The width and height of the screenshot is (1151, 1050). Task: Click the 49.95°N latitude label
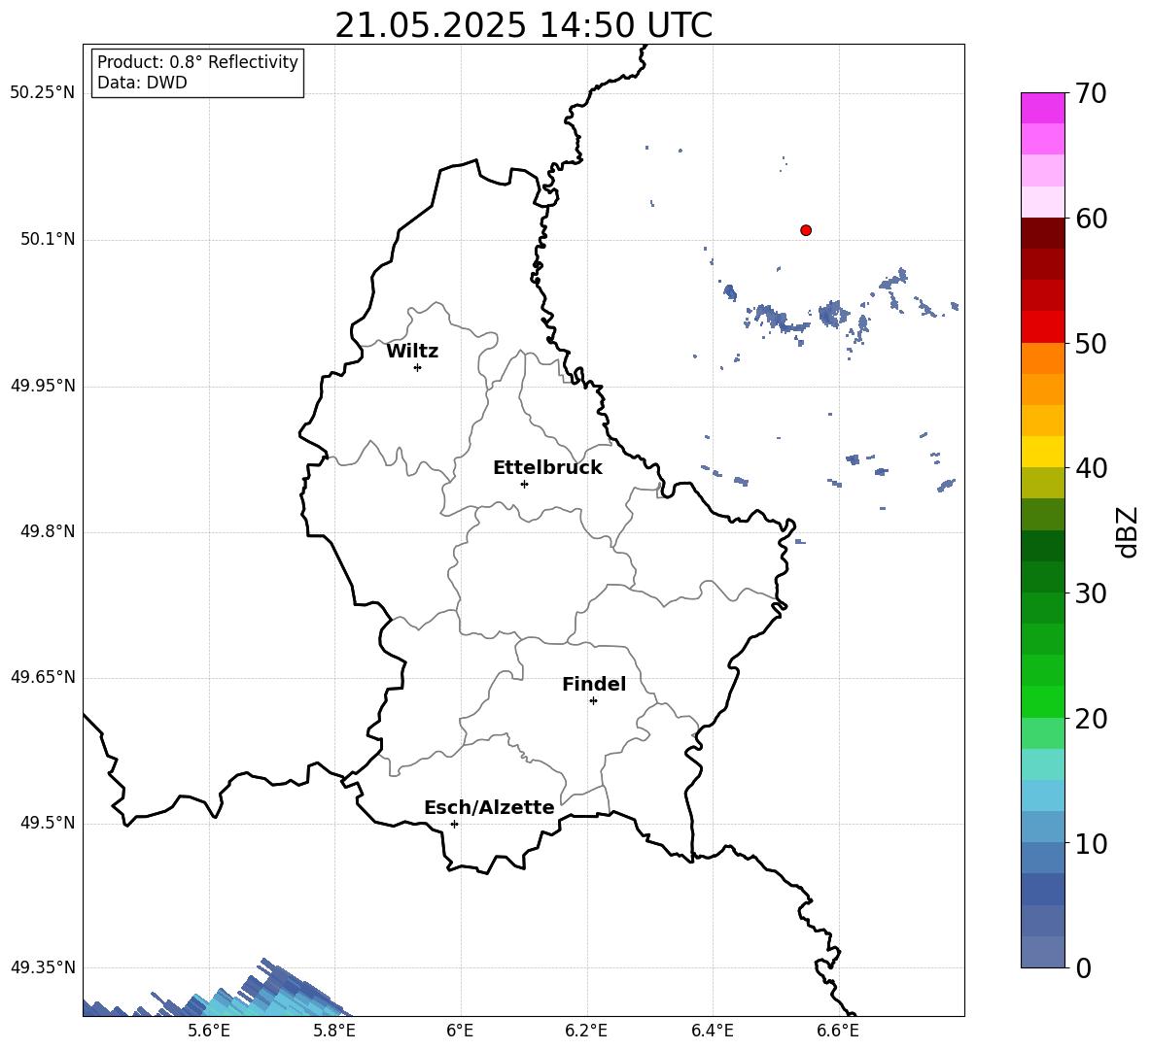coord(43,385)
